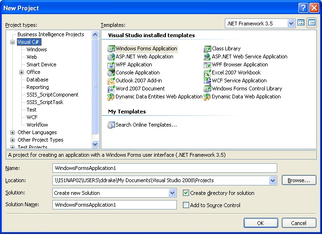
Task: Open the .NET Framework 3.5 version dropdown
Action: [291, 24]
